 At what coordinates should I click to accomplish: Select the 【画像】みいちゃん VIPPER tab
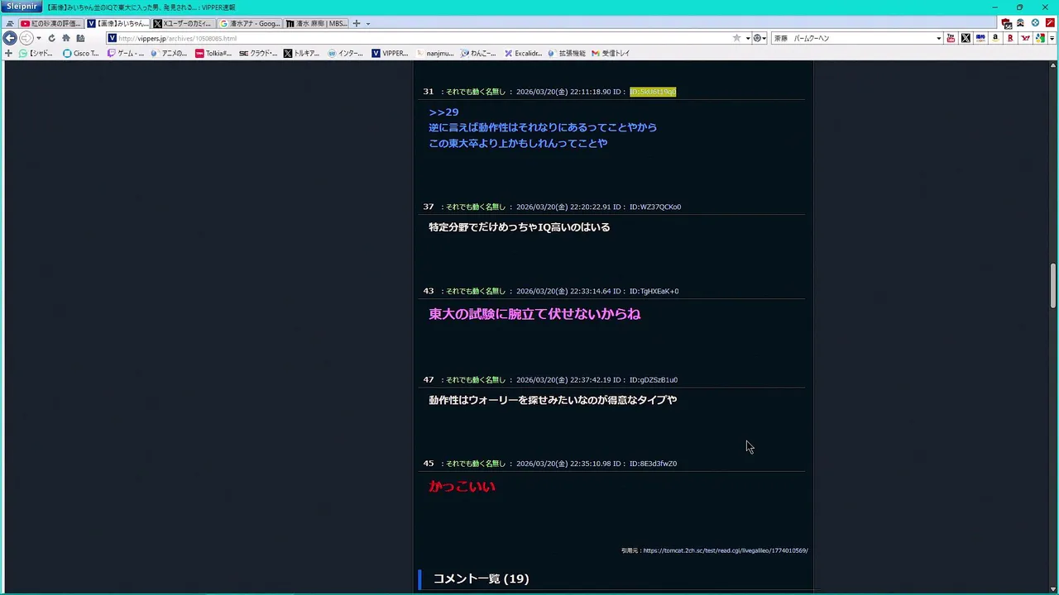coord(118,23)
